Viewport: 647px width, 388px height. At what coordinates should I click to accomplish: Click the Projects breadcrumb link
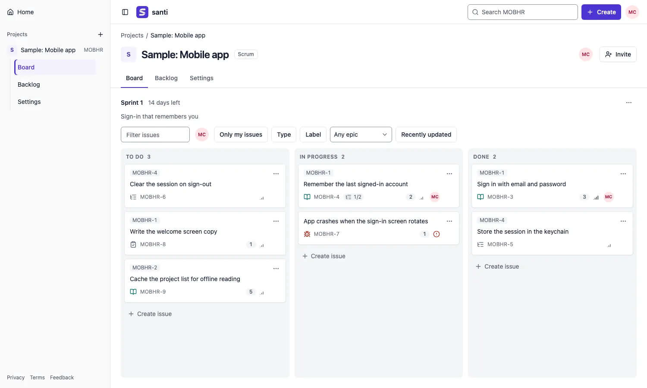(x=132, y=35)
